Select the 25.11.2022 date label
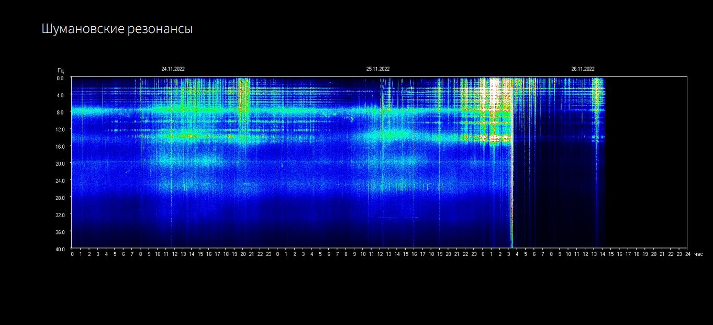 (378, 69)
